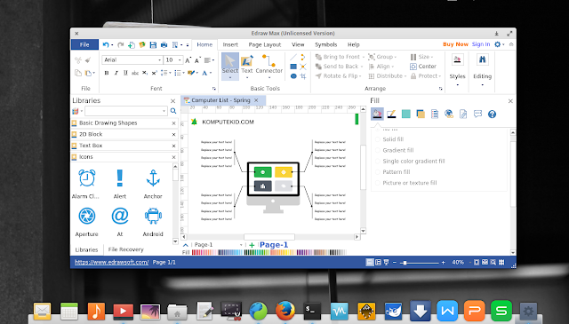Open Firefox from the dock

coord(284,311)
